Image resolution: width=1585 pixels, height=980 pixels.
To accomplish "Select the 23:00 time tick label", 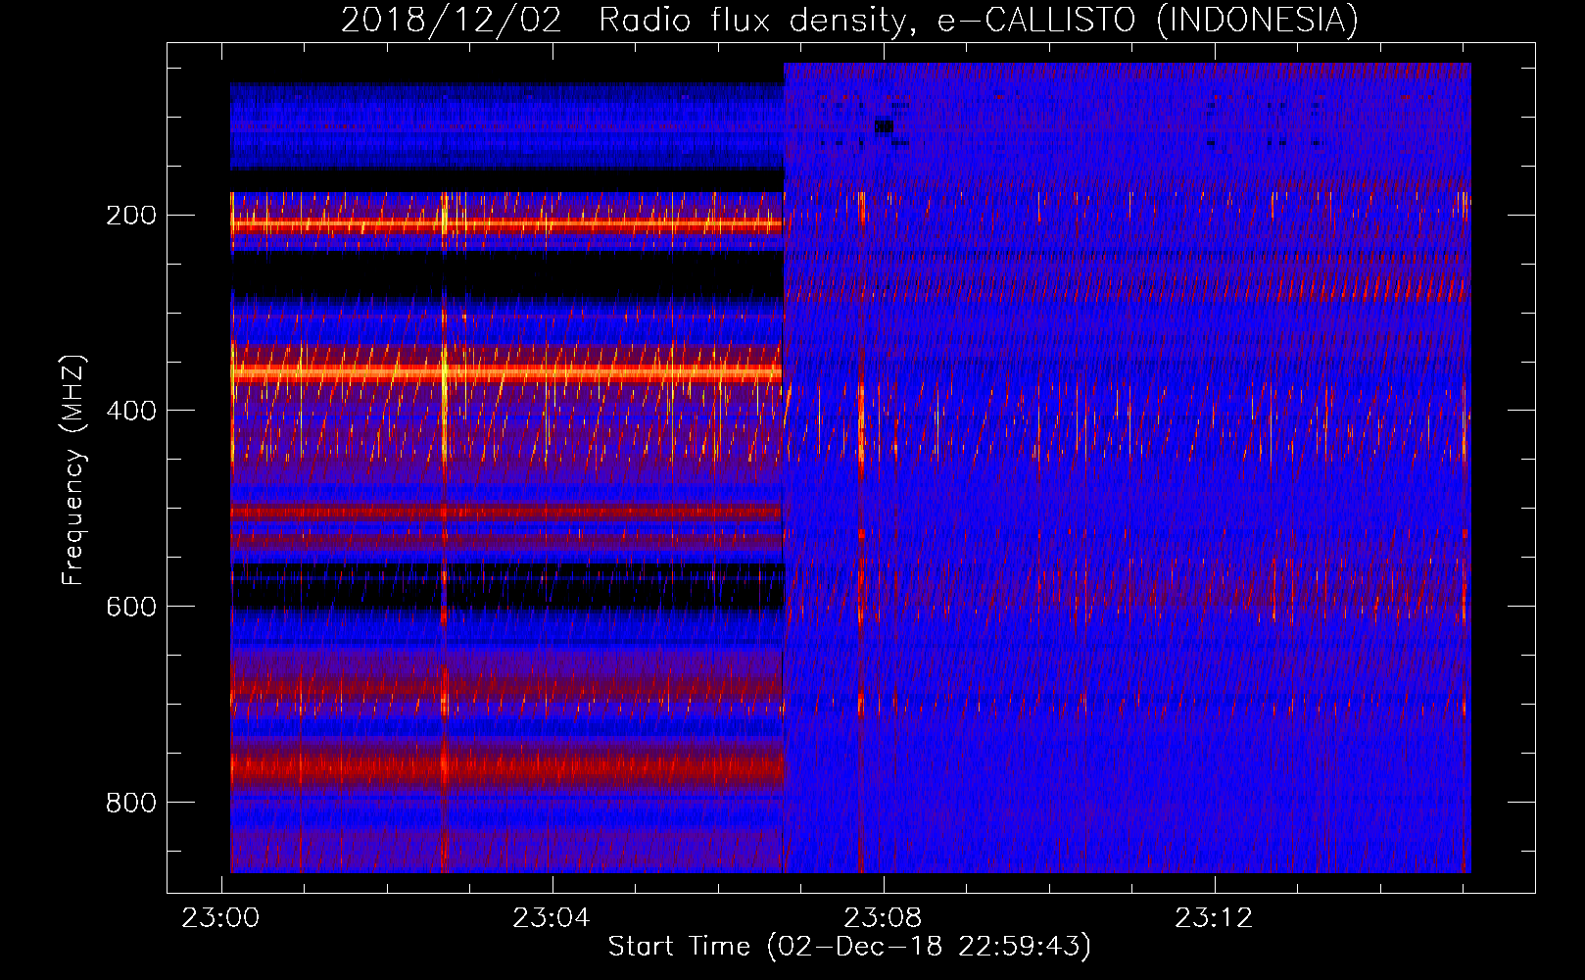I will point(221,918).
